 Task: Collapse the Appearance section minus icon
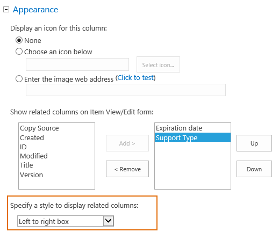(x=6, y=10)
